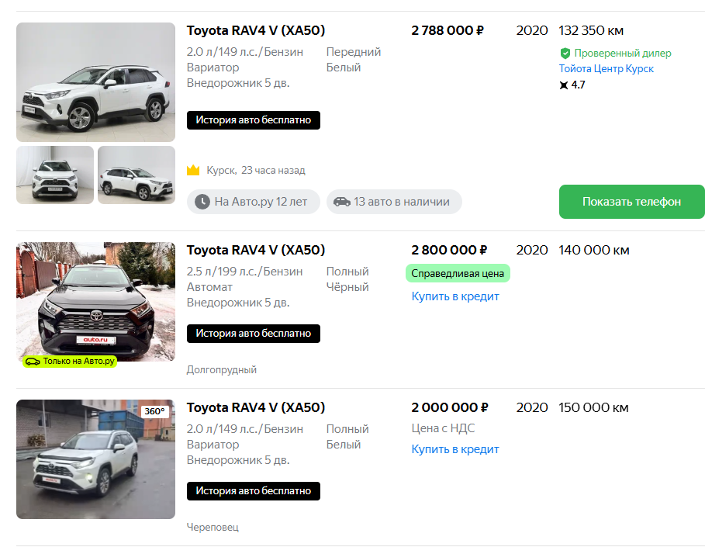View the side-view small thumbnail of the white RAV4

point(137,175)
